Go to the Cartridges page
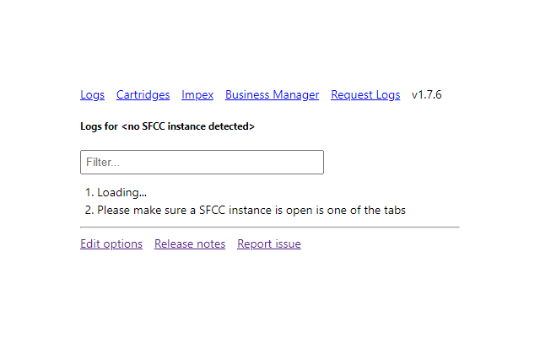540x337 pixels. coord(143,95)
